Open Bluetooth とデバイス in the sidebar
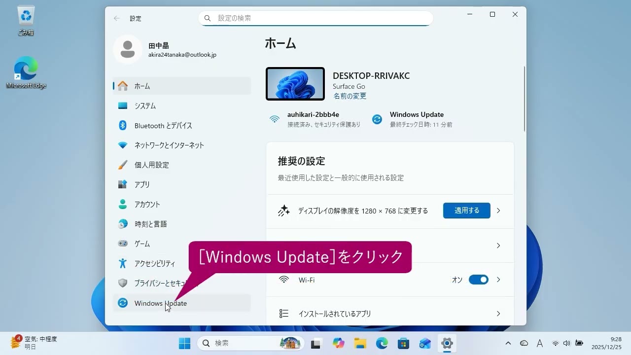 click(x=182, y=125)
